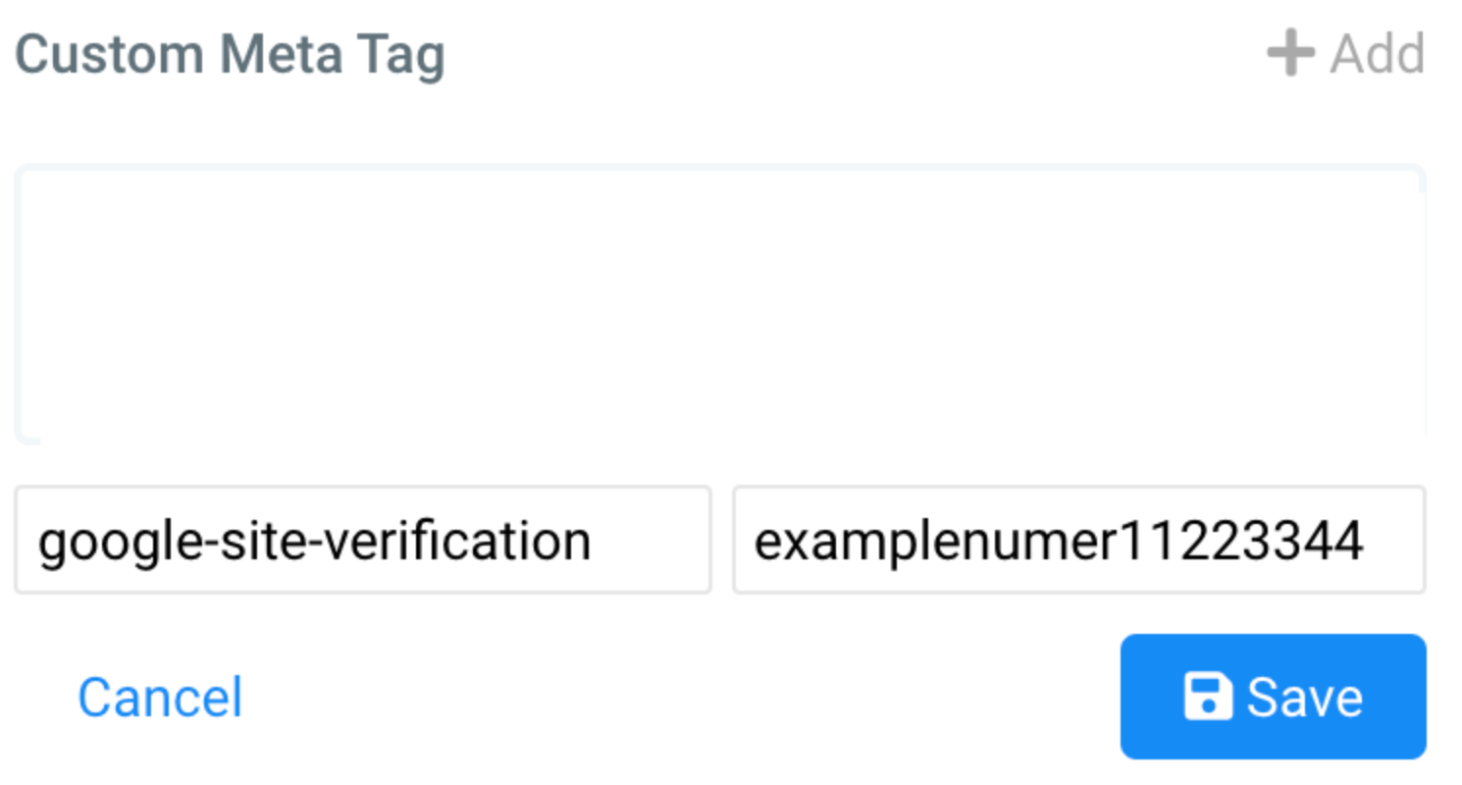
Task: Click the Cancel link
Action: pos(160,698)
